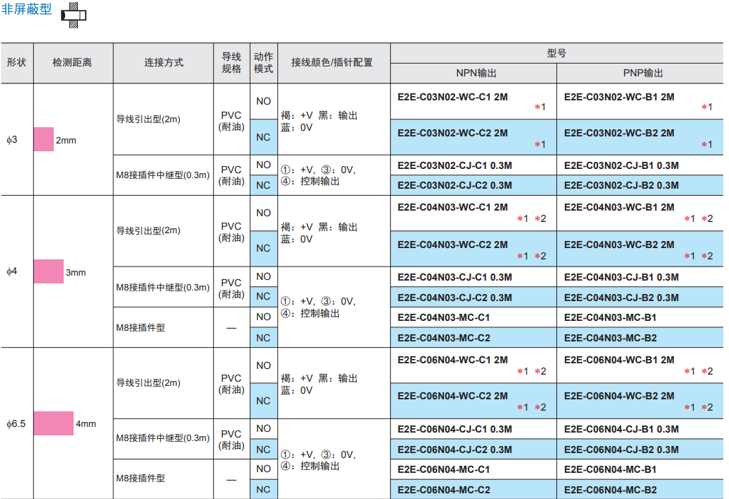Click the NC cell for E2E-C06N04-MC-C2
The image size is (729, 499).
click(263, 490)
